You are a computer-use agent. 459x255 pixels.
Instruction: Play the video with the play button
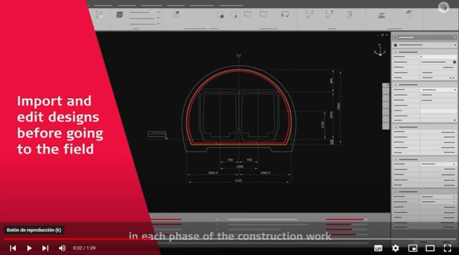(29, 248)
